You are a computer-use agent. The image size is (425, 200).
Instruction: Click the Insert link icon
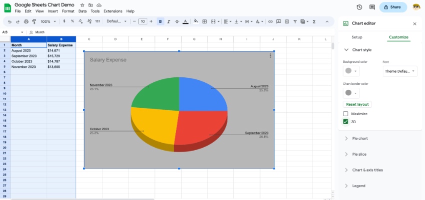coord(270,21)
